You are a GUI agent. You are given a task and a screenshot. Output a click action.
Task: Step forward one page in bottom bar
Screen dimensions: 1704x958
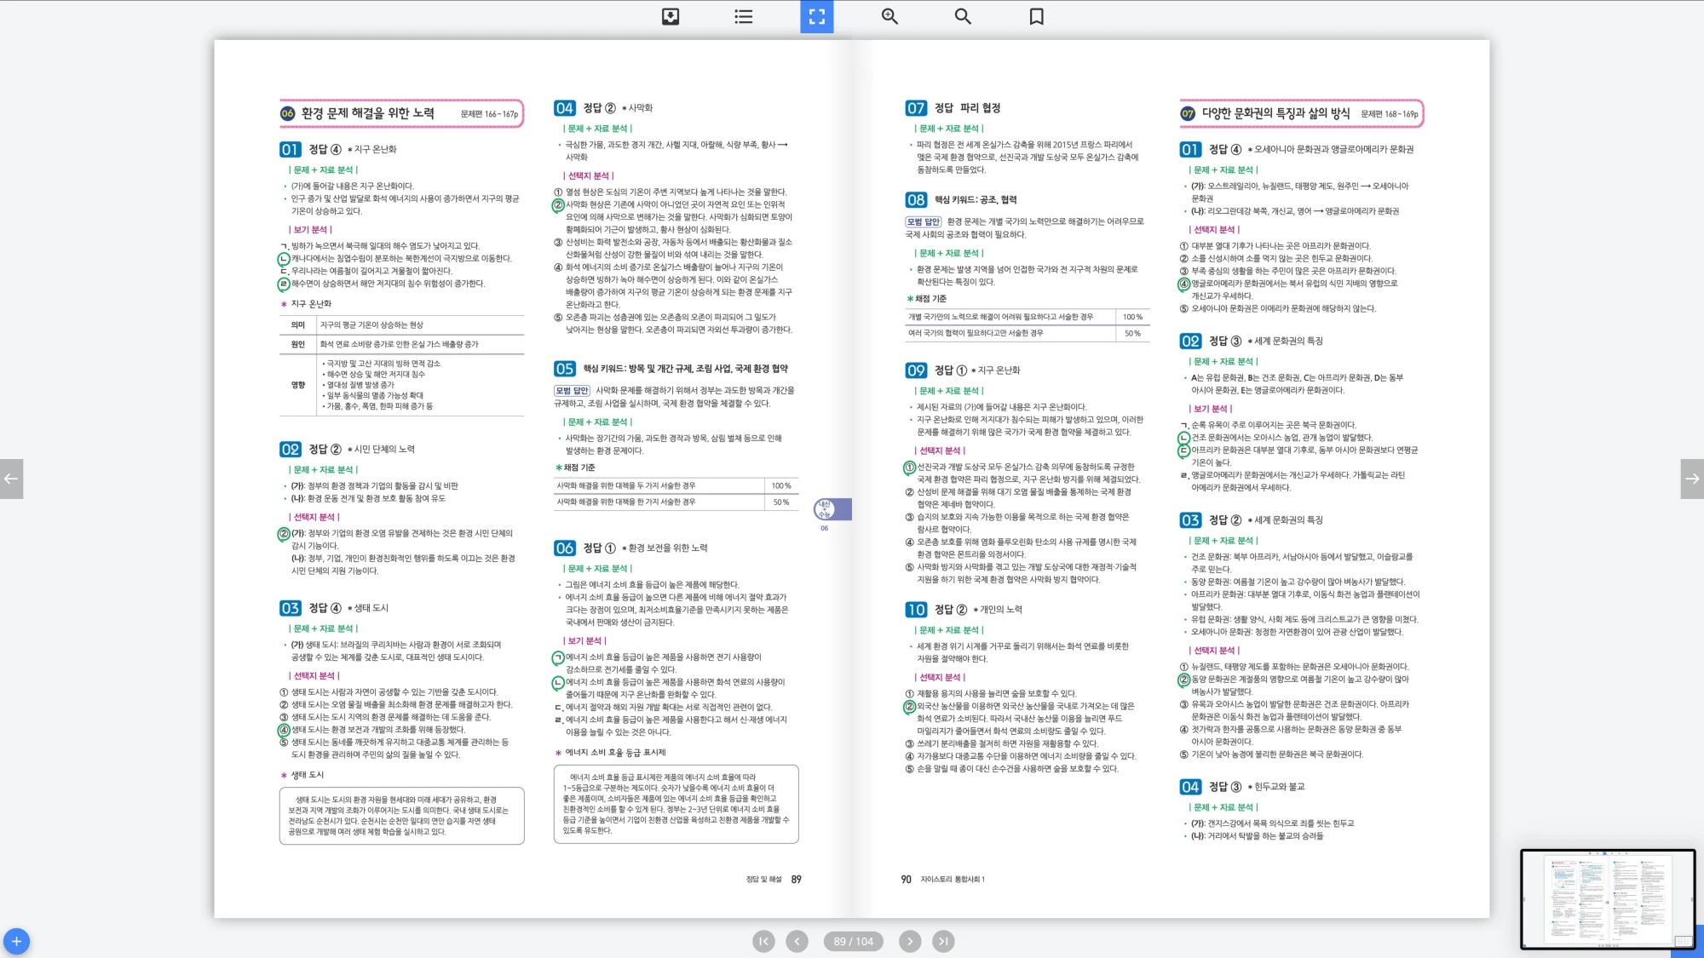pyautogui.click(x=910, y=941)
